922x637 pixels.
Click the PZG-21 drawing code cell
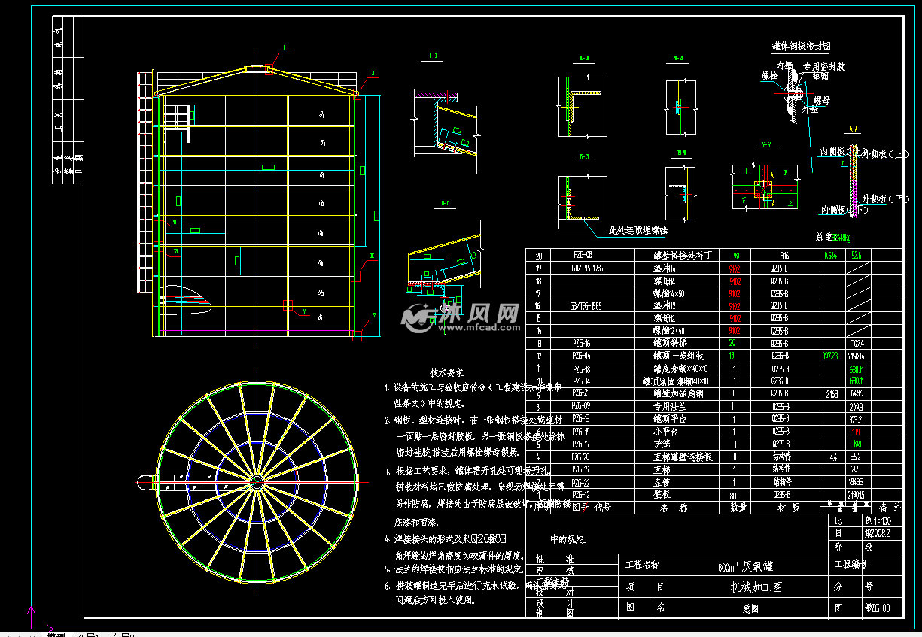[582, 393]
